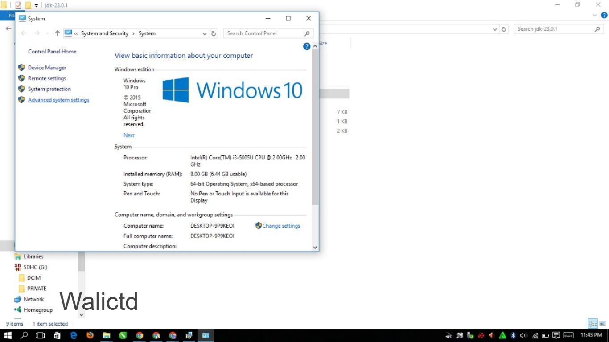
Task: Click the help icon in System window
Action: pyautogui.click(x=307, y=46)
